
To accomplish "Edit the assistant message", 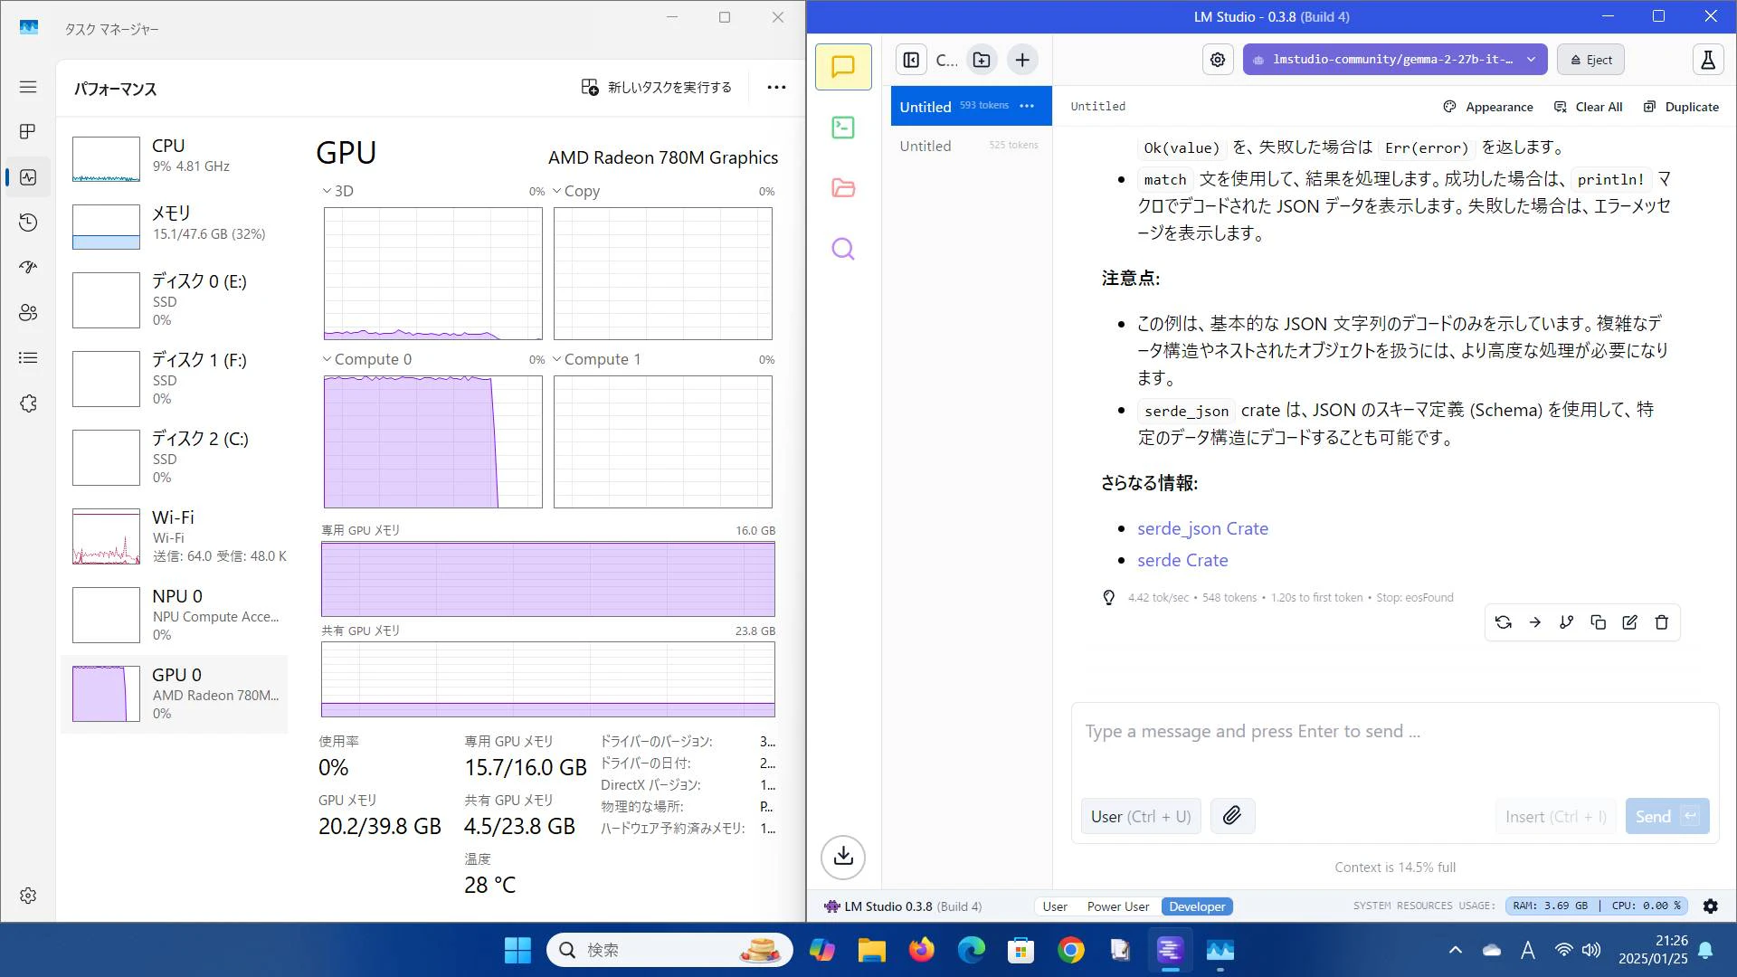I will [1630, 622].
